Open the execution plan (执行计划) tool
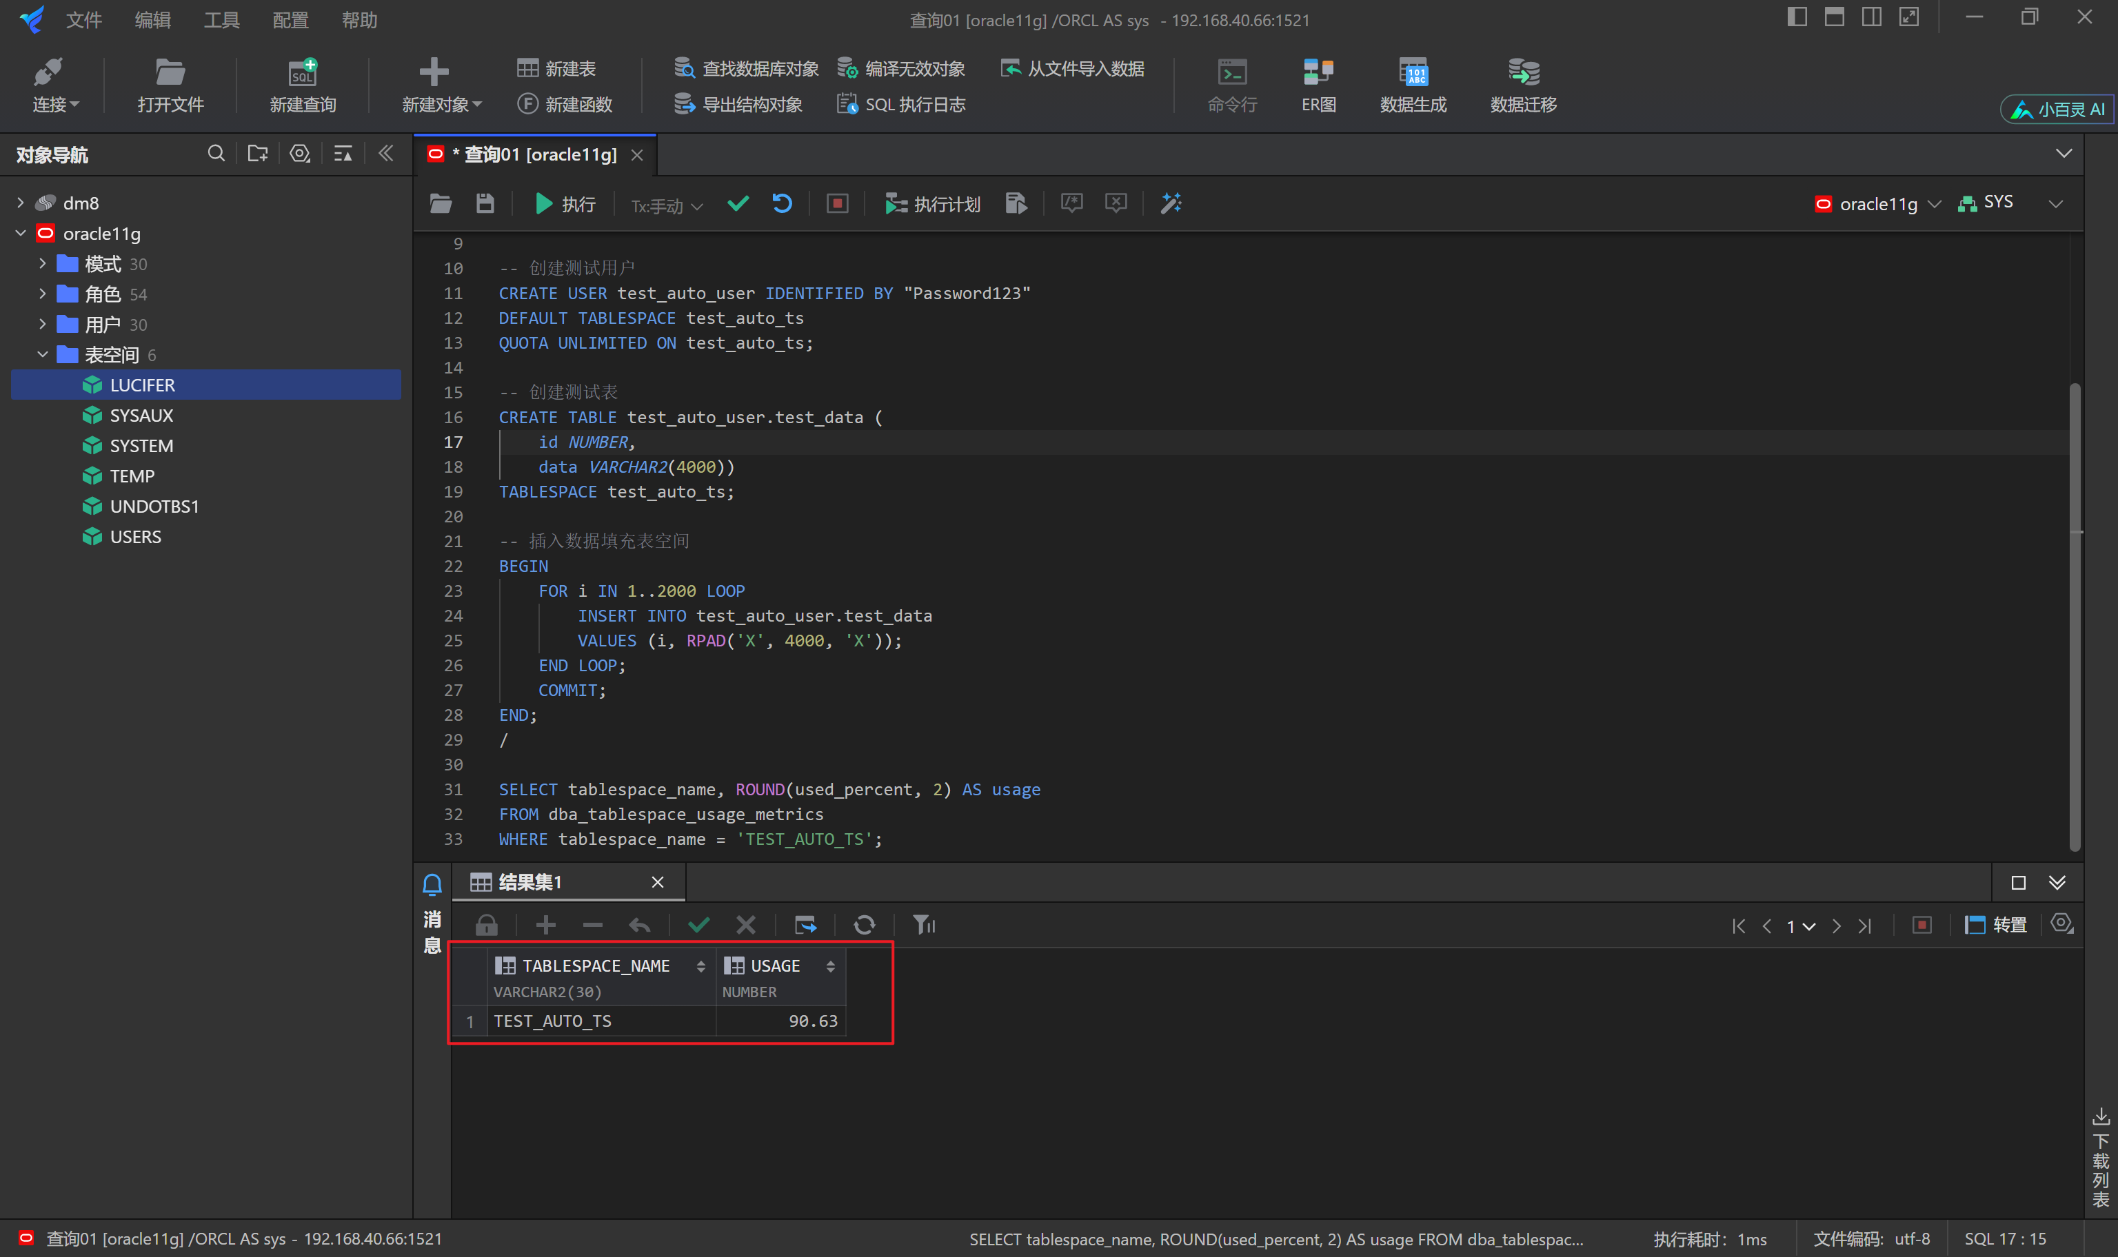The width and height of the screenshot is (2118, 1257). click(x=933, y=204)
